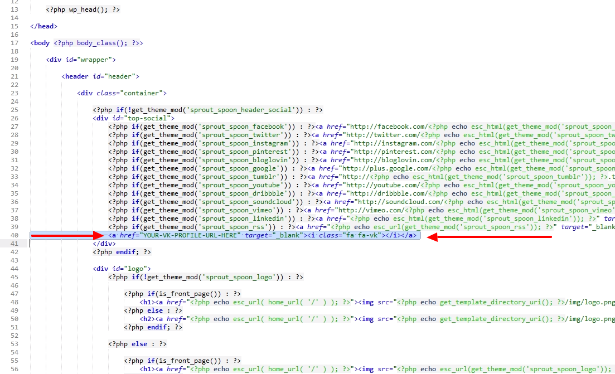Click line number 26 in the gutter
This screenshot has width=615, height=374.
[x=14, y=118]
